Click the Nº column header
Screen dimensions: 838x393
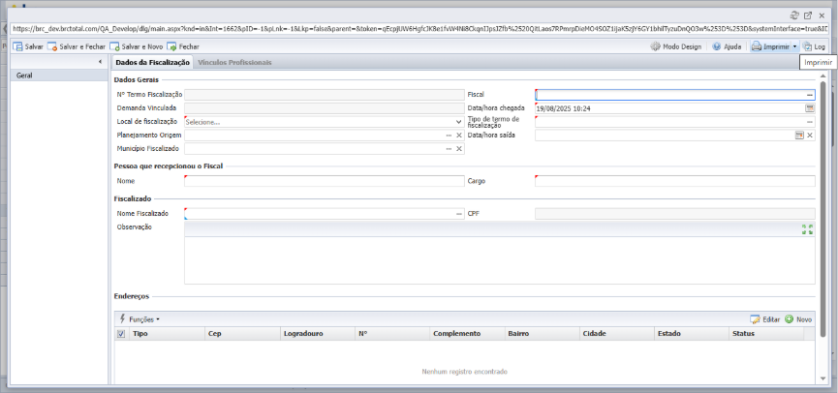(x=392, y=334)
